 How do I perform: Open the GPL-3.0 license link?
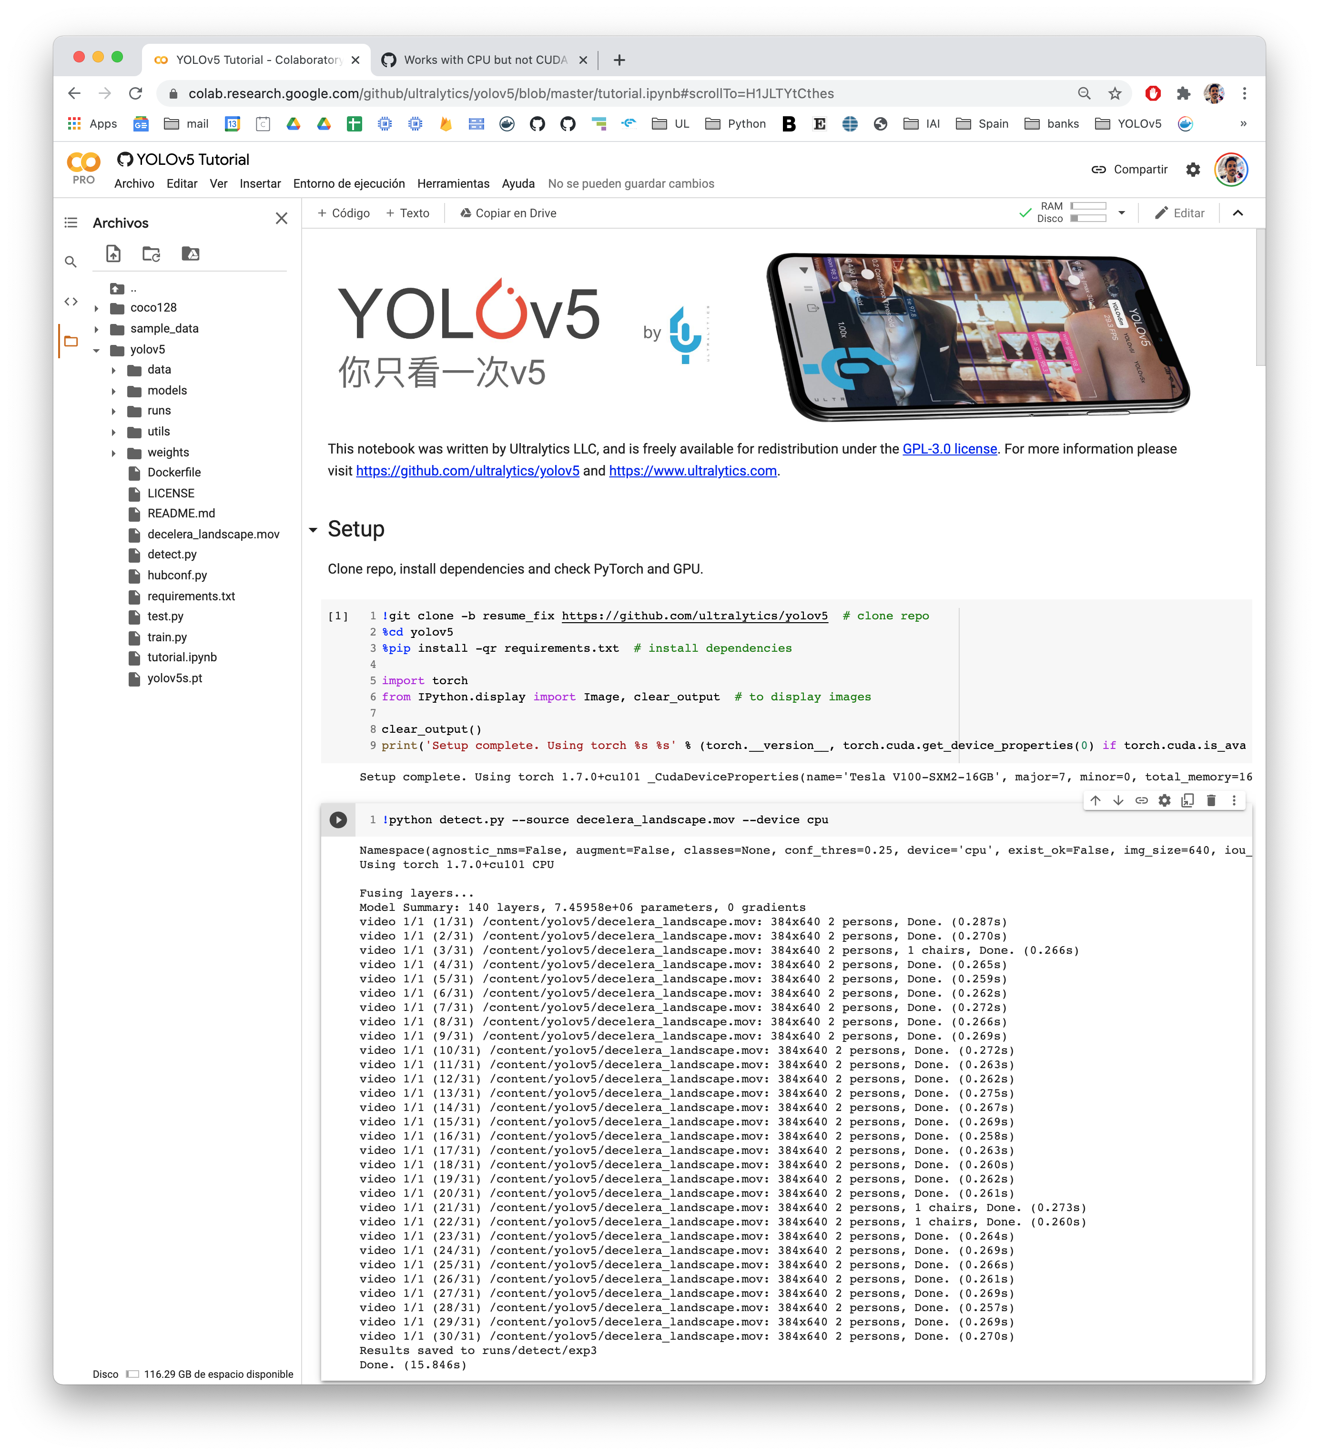pos(949,449)
